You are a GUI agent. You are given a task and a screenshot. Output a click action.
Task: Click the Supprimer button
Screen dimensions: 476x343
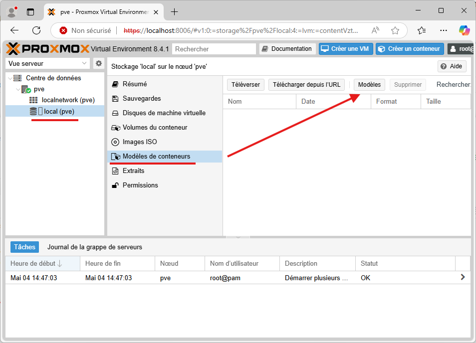[408, 85]
